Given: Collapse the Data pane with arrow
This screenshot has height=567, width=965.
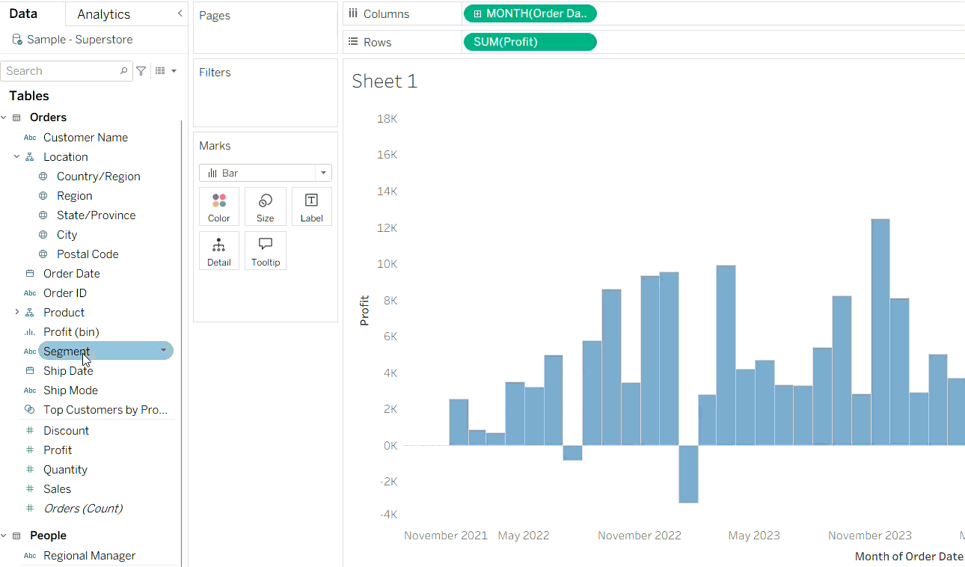Looking at the screenshot, I should [180, 13].
